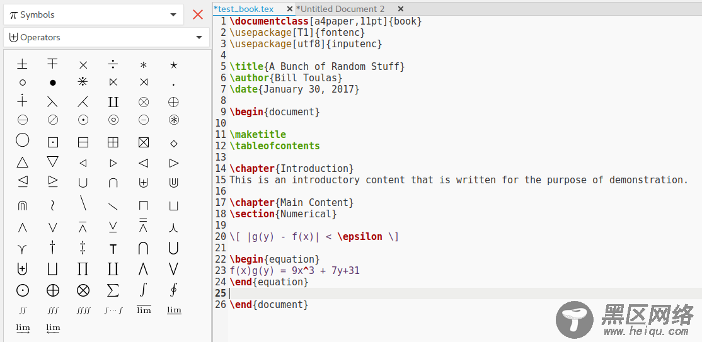Insert the triple integral symbol
Screen dimensions: 702x342
coord(53,311)
